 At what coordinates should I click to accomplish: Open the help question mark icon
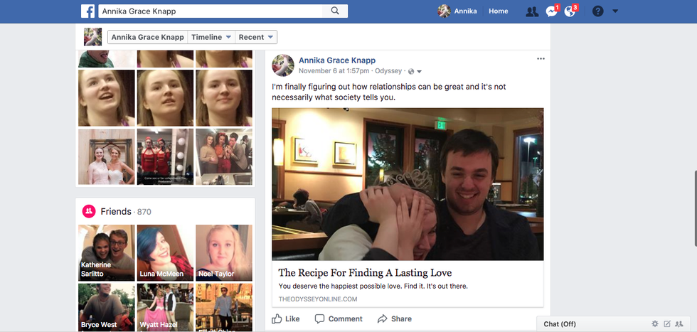598,11
